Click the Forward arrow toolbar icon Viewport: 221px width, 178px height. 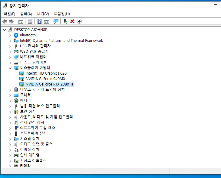pos(12,21)
